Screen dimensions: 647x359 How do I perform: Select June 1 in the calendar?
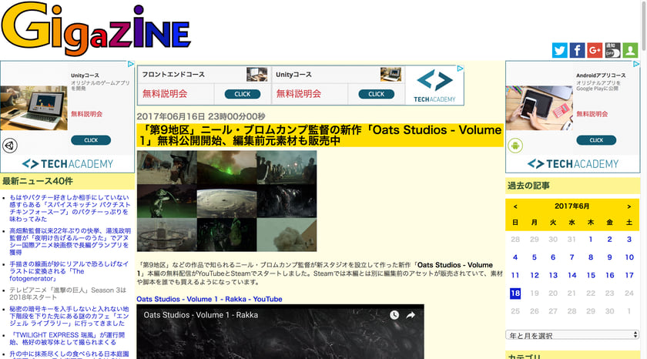click(591, 240)
